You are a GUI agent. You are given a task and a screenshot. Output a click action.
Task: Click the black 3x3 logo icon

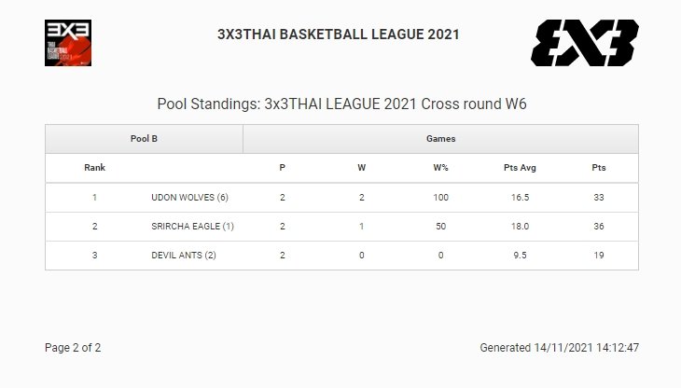[584, 41]
